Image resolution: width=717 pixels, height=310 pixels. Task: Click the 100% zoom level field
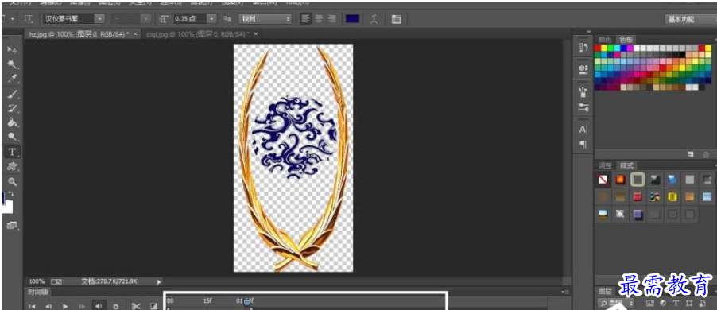(x=37, y=281)
